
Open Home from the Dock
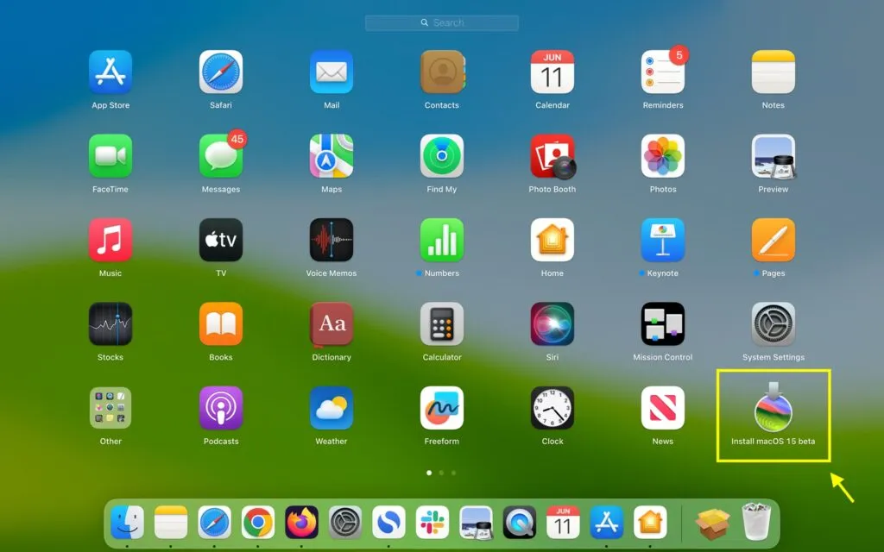(650, 522)
